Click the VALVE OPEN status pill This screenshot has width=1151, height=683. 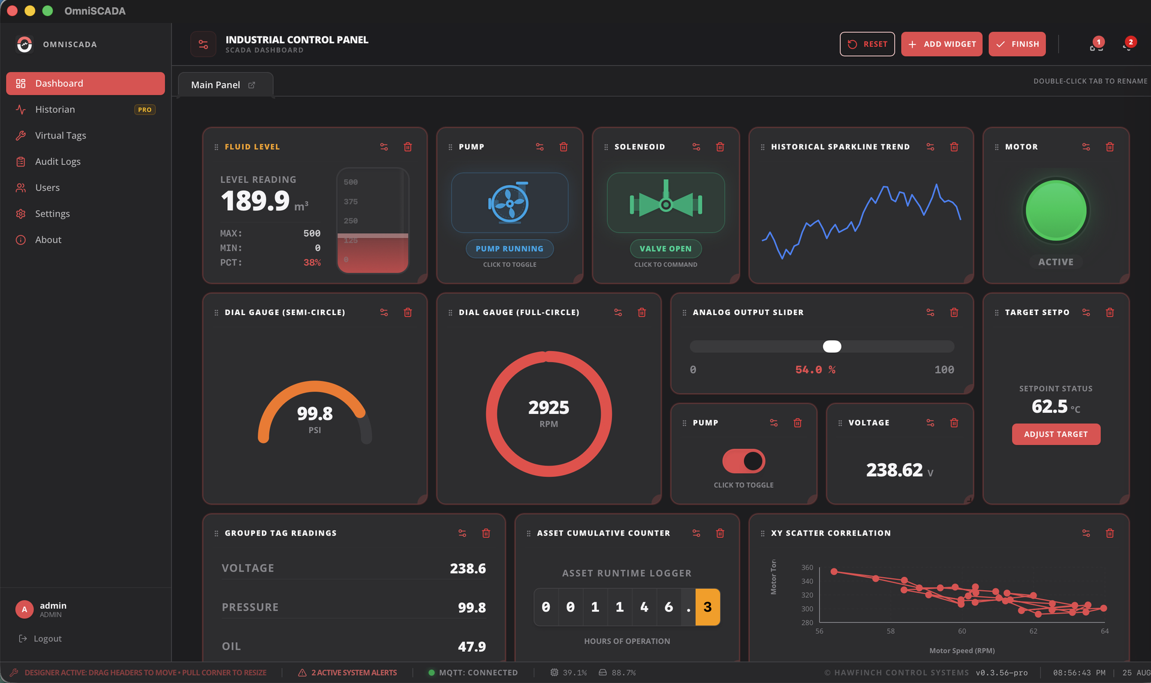[665, 249]
